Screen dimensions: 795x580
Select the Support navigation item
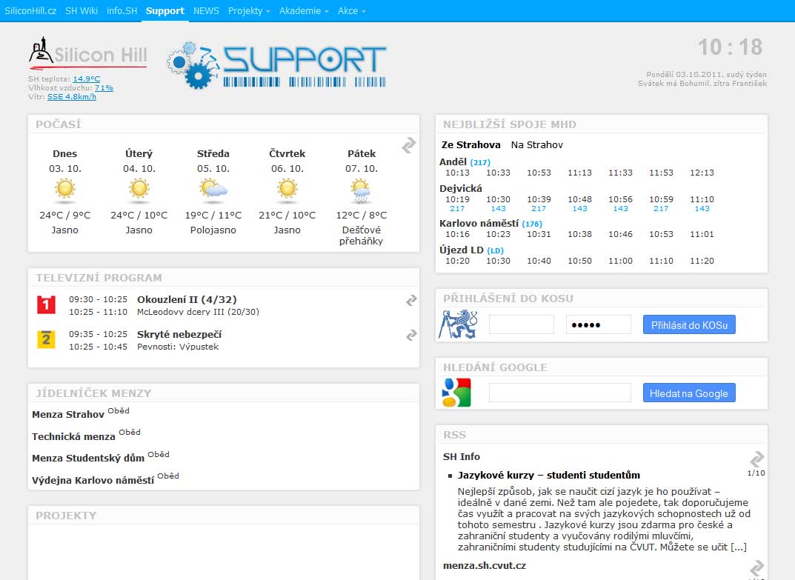(x=164, y=10)
